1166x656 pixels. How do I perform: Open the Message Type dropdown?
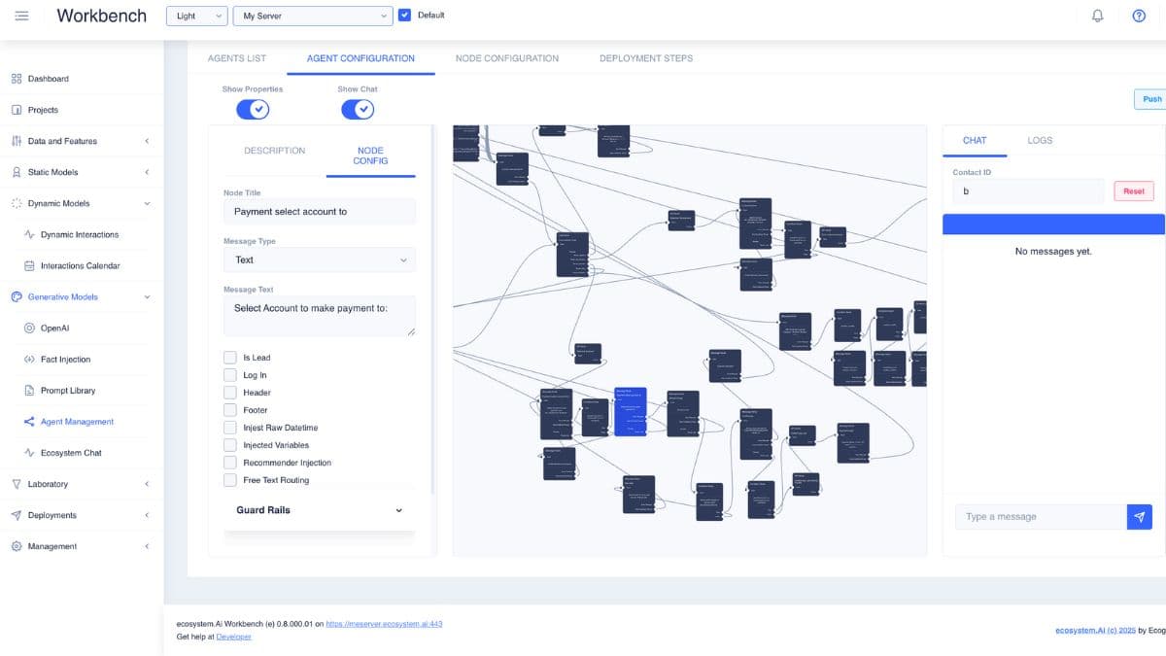click(x=320, y=259)
